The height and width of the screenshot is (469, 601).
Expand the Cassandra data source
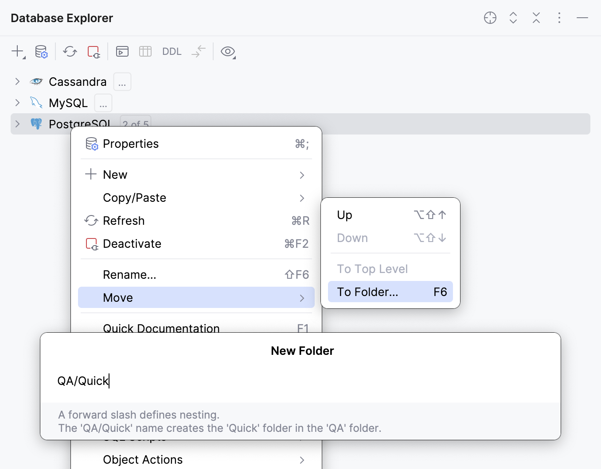[17, 81]
